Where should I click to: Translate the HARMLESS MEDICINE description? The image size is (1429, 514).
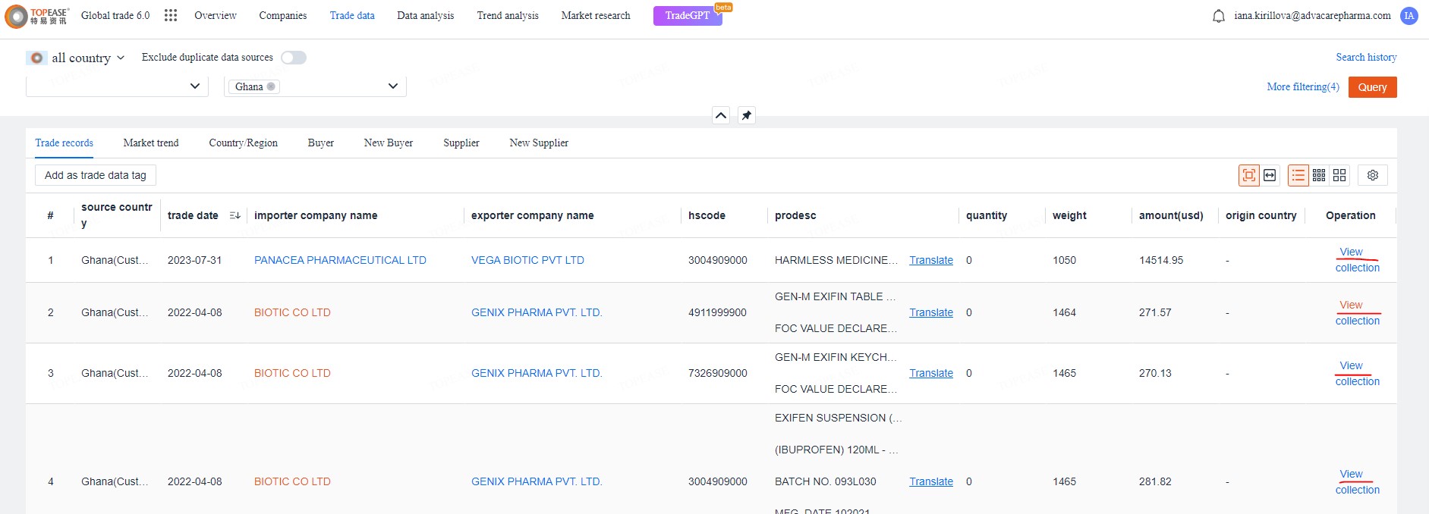931,260
